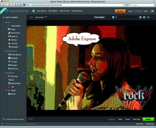Open the Exposure adjustment

click(x=13, y=36)
